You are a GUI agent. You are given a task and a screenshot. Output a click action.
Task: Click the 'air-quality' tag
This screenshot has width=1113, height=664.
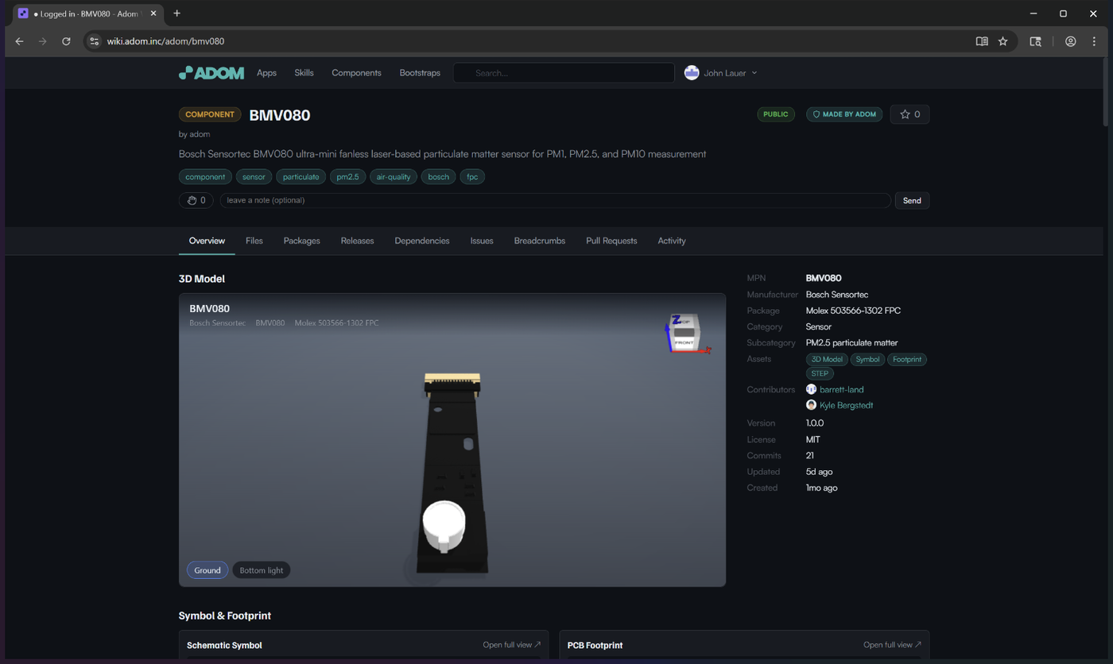394,176
